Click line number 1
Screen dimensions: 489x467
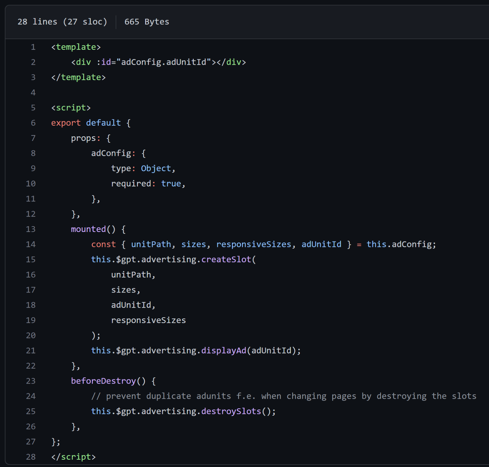[33, 47]
